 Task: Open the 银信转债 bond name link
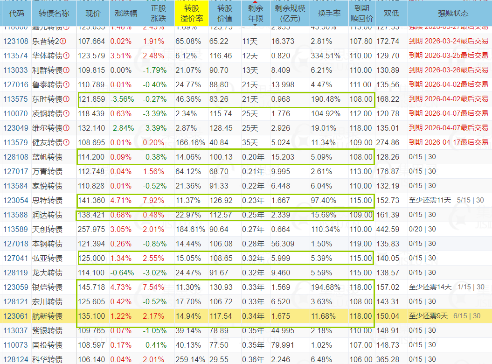click(47, 287)
